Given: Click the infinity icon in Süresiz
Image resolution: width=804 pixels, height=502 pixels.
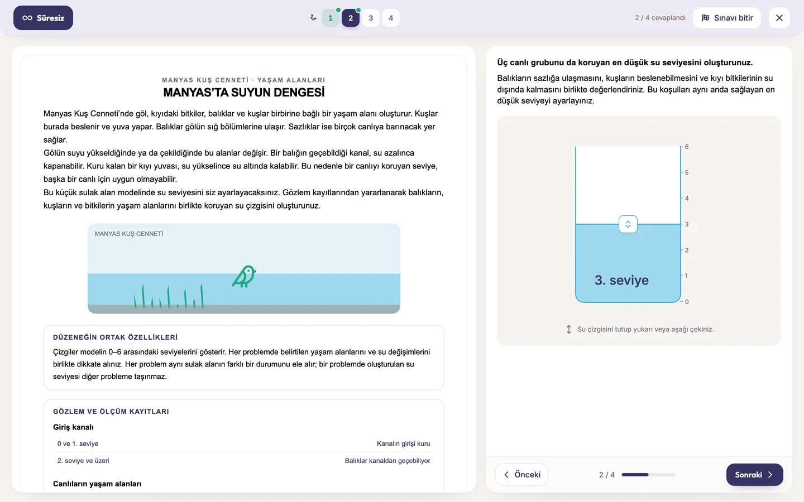Looking at the screenshot, I should click(27, 18).
